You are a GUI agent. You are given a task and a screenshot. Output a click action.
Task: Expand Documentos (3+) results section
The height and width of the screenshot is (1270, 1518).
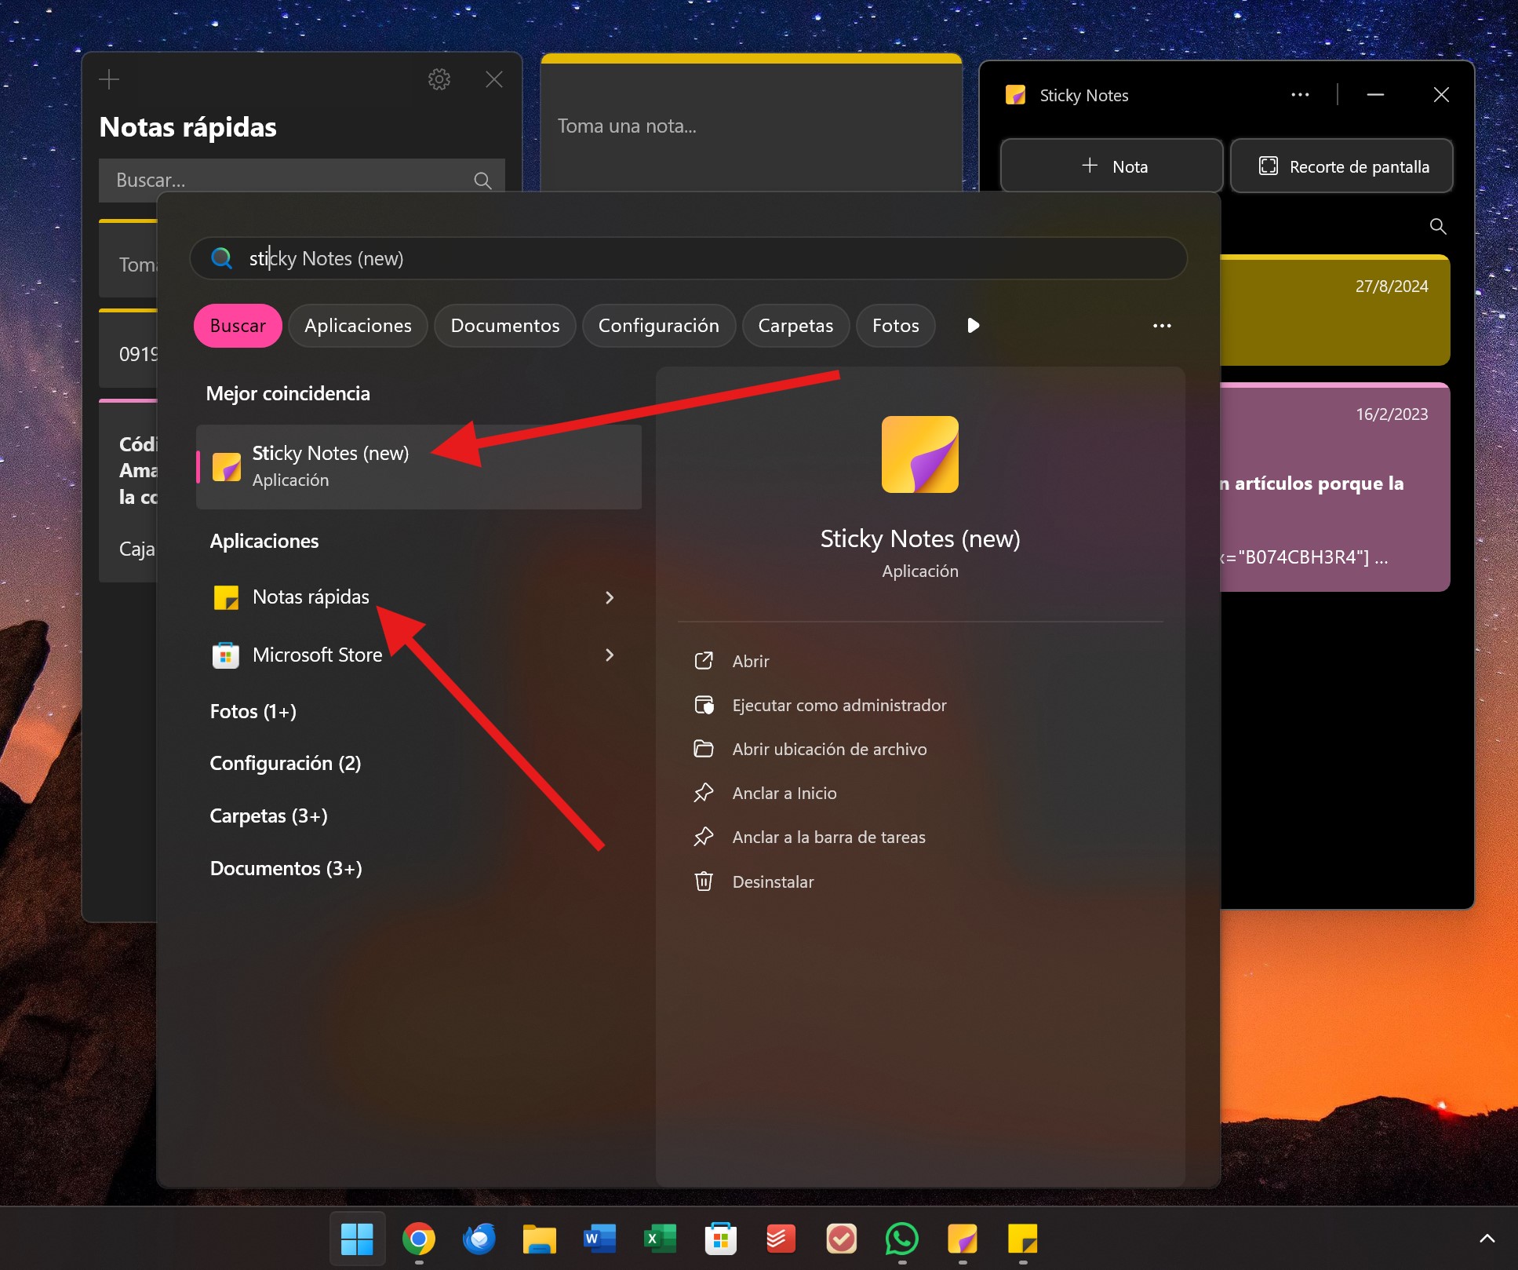[x=286, y=868]
